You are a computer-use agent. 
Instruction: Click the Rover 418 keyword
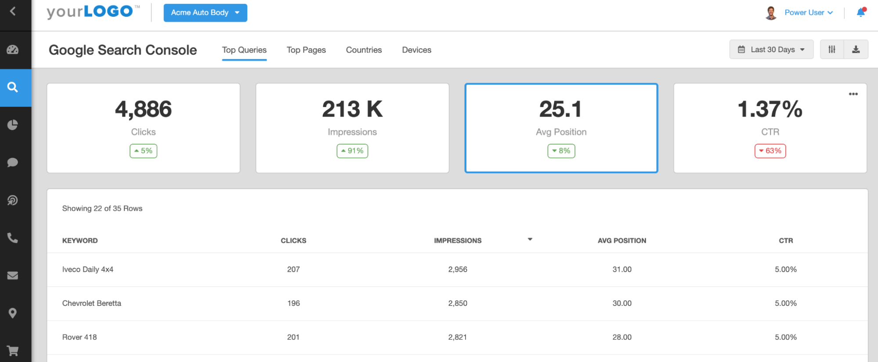(79, 337)
